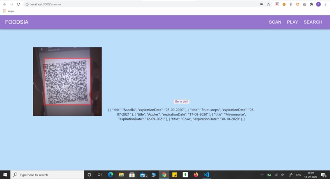Open the Apps bookmarks shortcut
The height and width of the screenshot is (179, 330).
coord(9,11)
